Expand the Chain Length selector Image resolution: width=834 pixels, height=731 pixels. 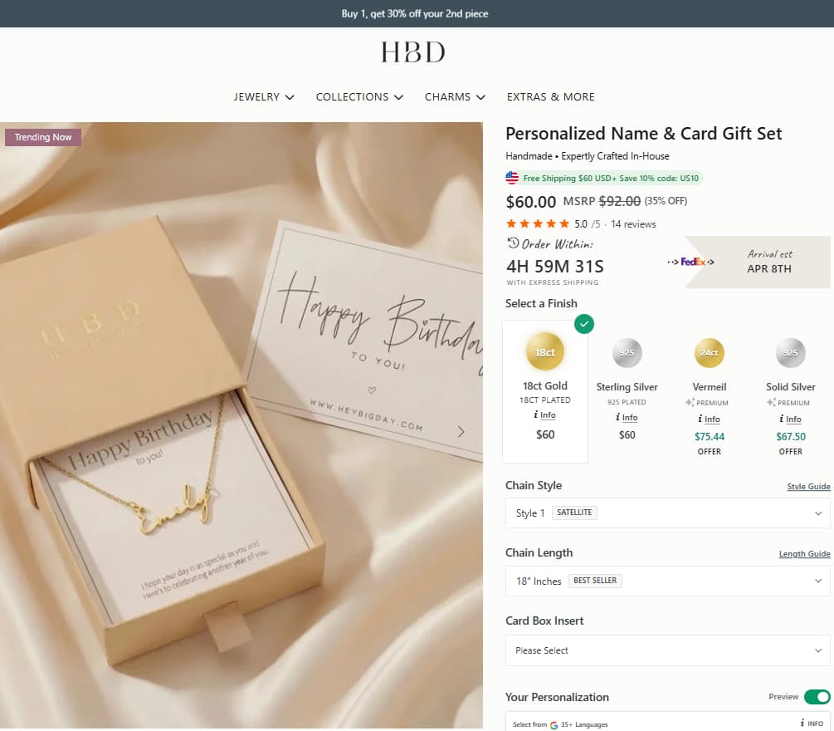click(x=667, y=581)
